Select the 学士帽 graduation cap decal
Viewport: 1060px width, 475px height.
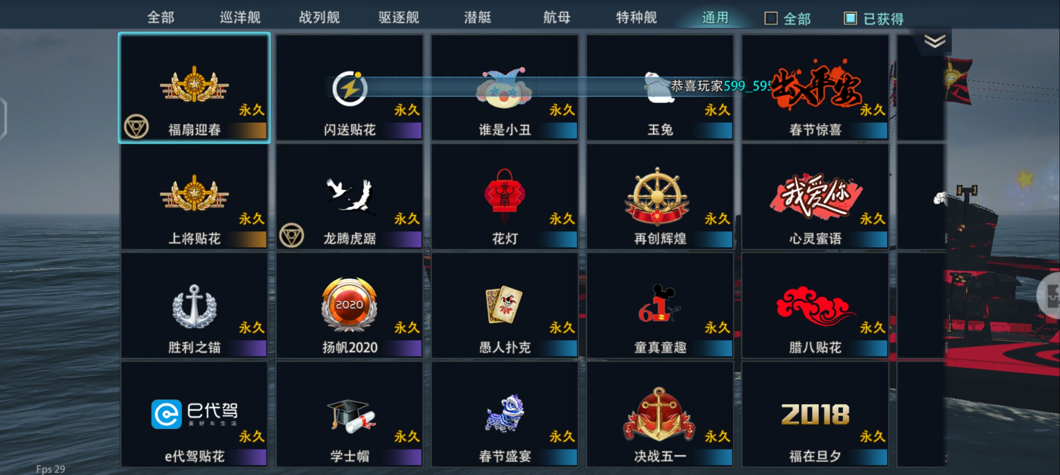click(x=350, y=414)
